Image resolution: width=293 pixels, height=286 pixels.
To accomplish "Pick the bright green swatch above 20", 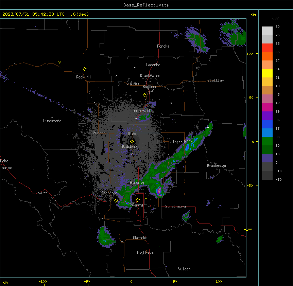I will tap(267, 141).
